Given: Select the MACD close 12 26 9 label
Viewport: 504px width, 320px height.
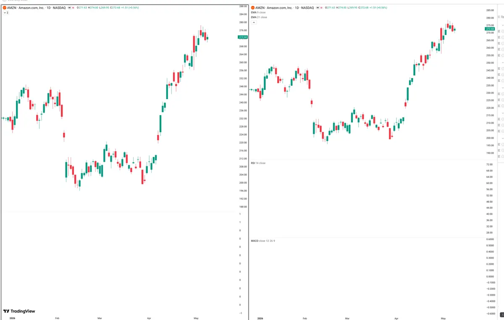Looking at the screenshot, I should click(x=263, y=241).
